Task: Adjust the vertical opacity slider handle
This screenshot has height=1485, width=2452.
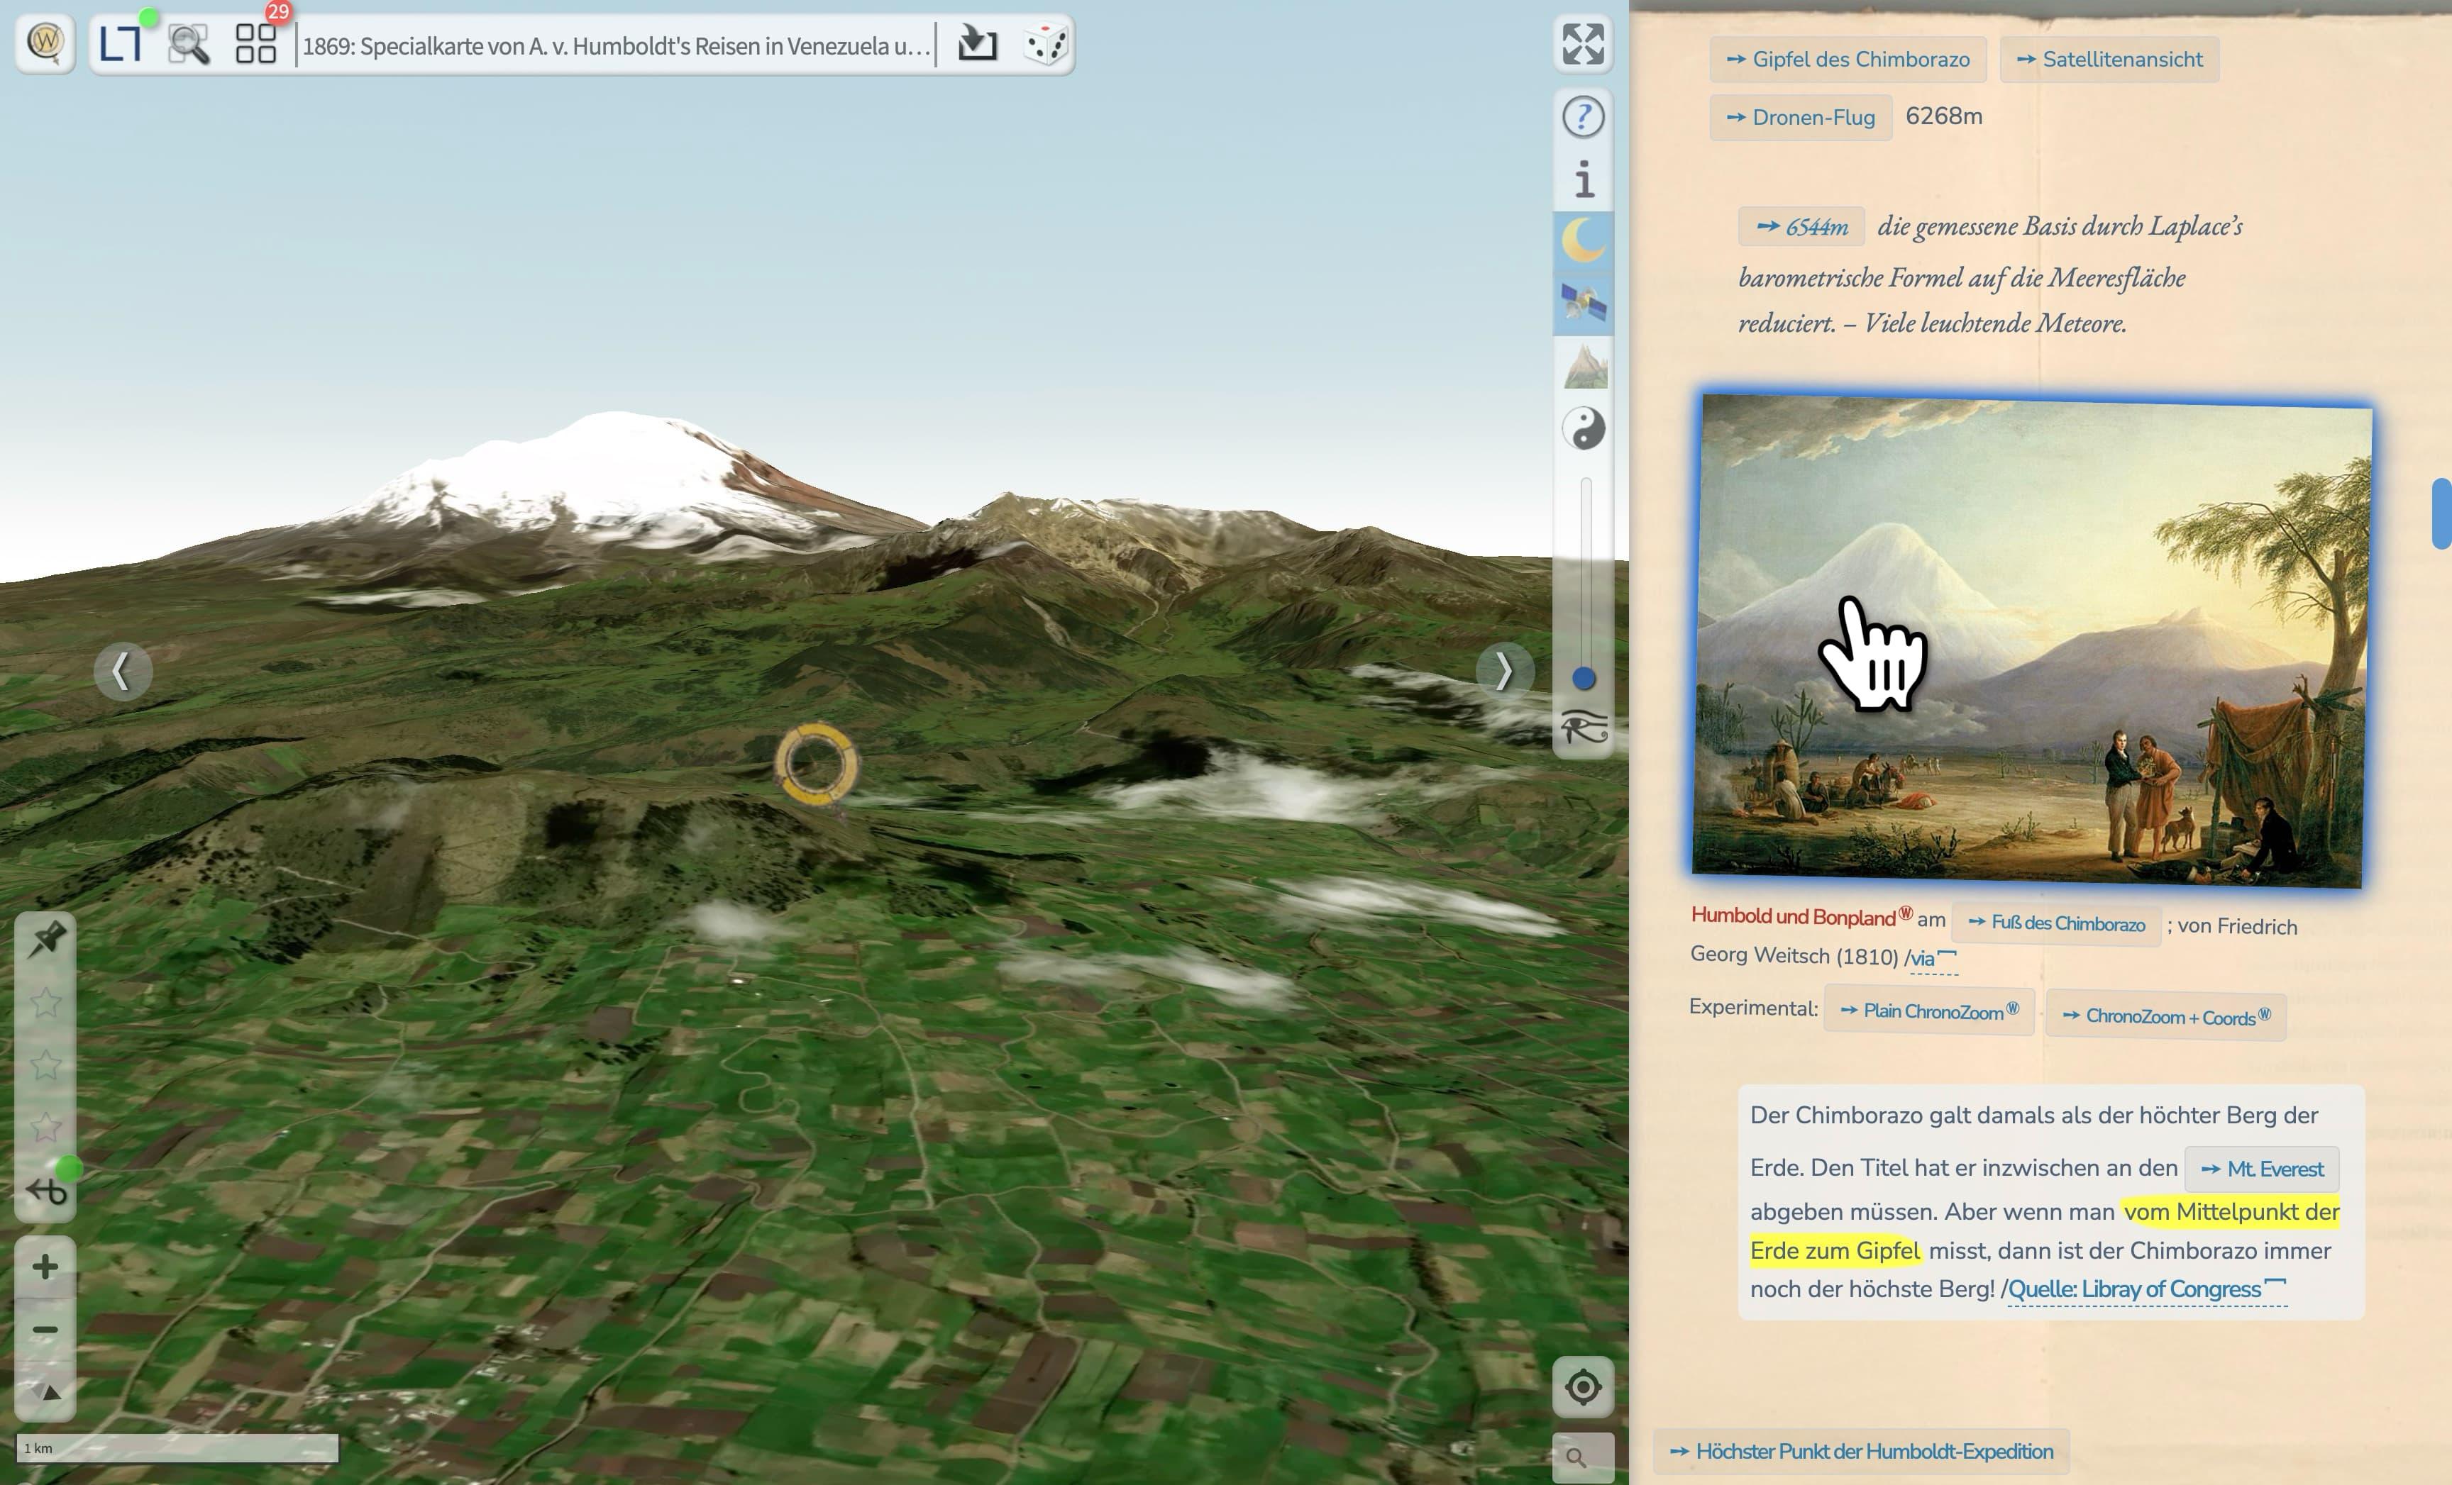Action: [x=1584, y=679]
